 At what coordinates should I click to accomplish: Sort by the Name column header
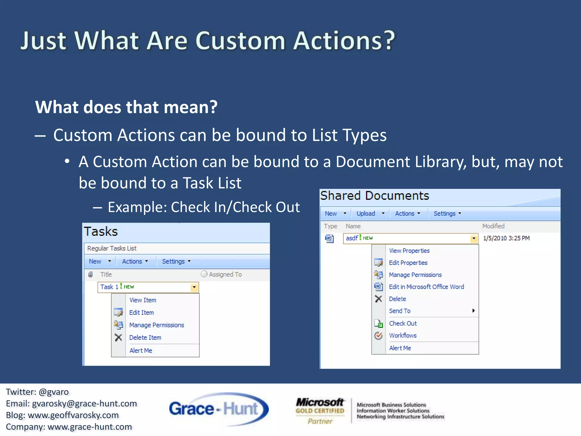pyautogui.click(x=353, y=226)
